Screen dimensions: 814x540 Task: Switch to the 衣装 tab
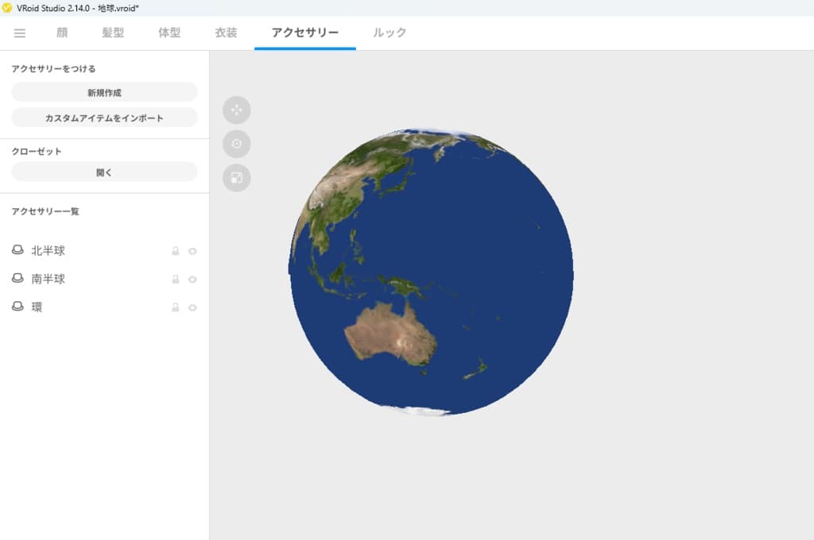(x=226, y=33)
